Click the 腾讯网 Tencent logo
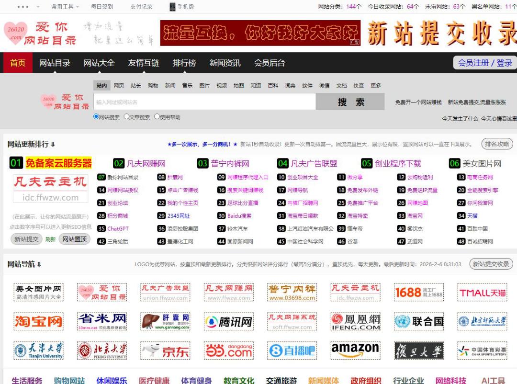 point(228,321)
